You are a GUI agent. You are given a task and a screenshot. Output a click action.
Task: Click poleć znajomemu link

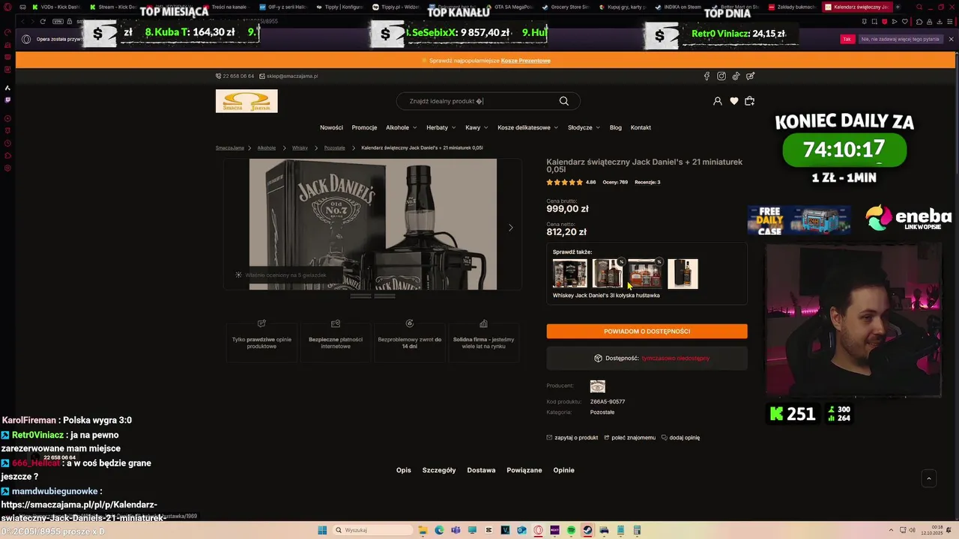[x=629, y=437]
